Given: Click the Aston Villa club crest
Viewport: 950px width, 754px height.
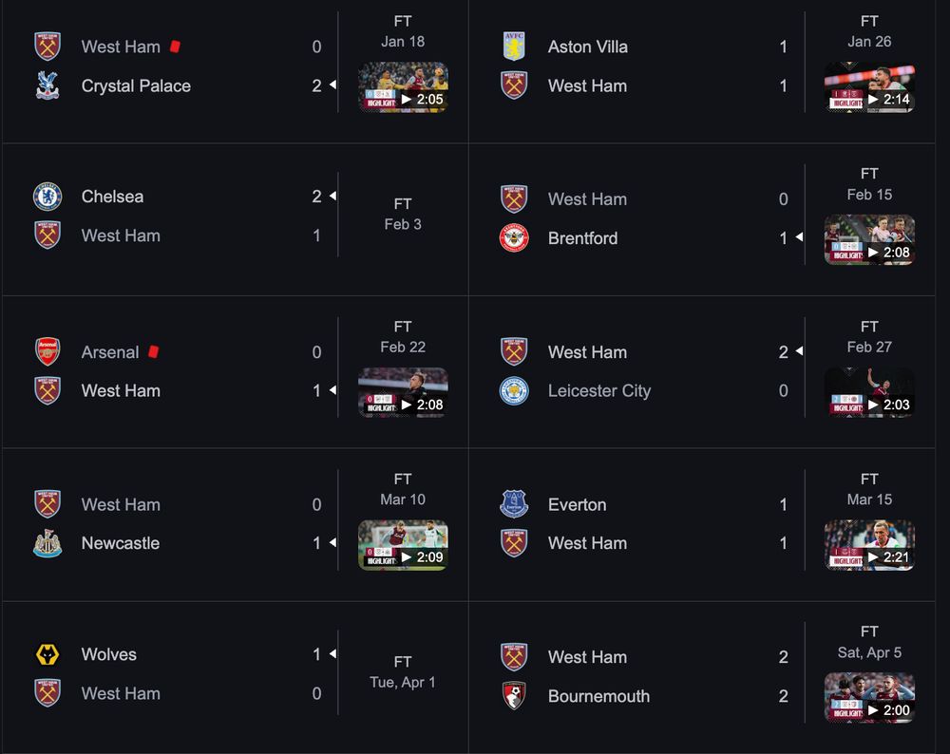Looking at the screenshot, I should [514, 47].
